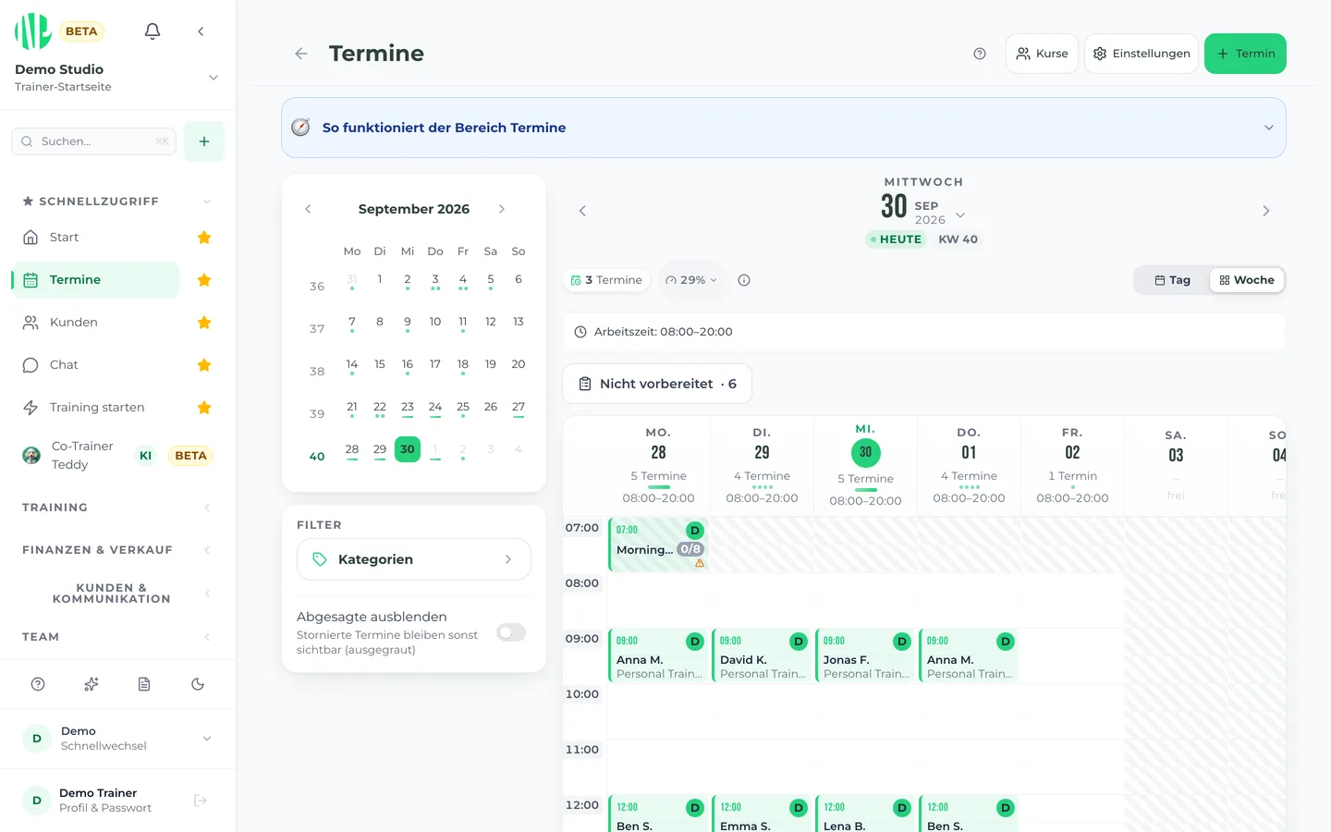The width and height of the screenshot is (1331, 832).
Task: Select the DO. 01 day header
Action: coord(969,467)
